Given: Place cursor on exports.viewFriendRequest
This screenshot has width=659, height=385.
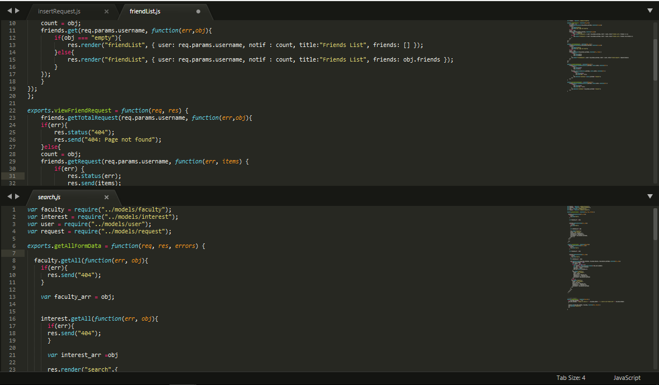Looking at the screenshot, I should [x=69, y=111].
